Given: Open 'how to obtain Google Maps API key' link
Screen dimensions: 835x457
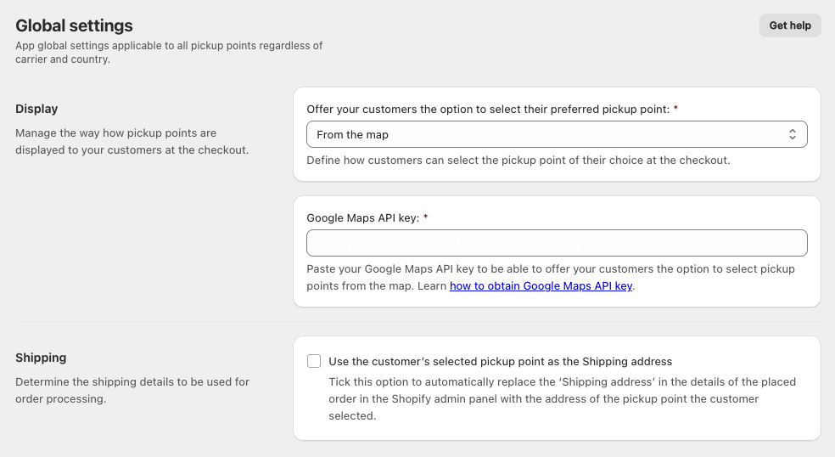Looking at the screenshot, I should 541,286.
